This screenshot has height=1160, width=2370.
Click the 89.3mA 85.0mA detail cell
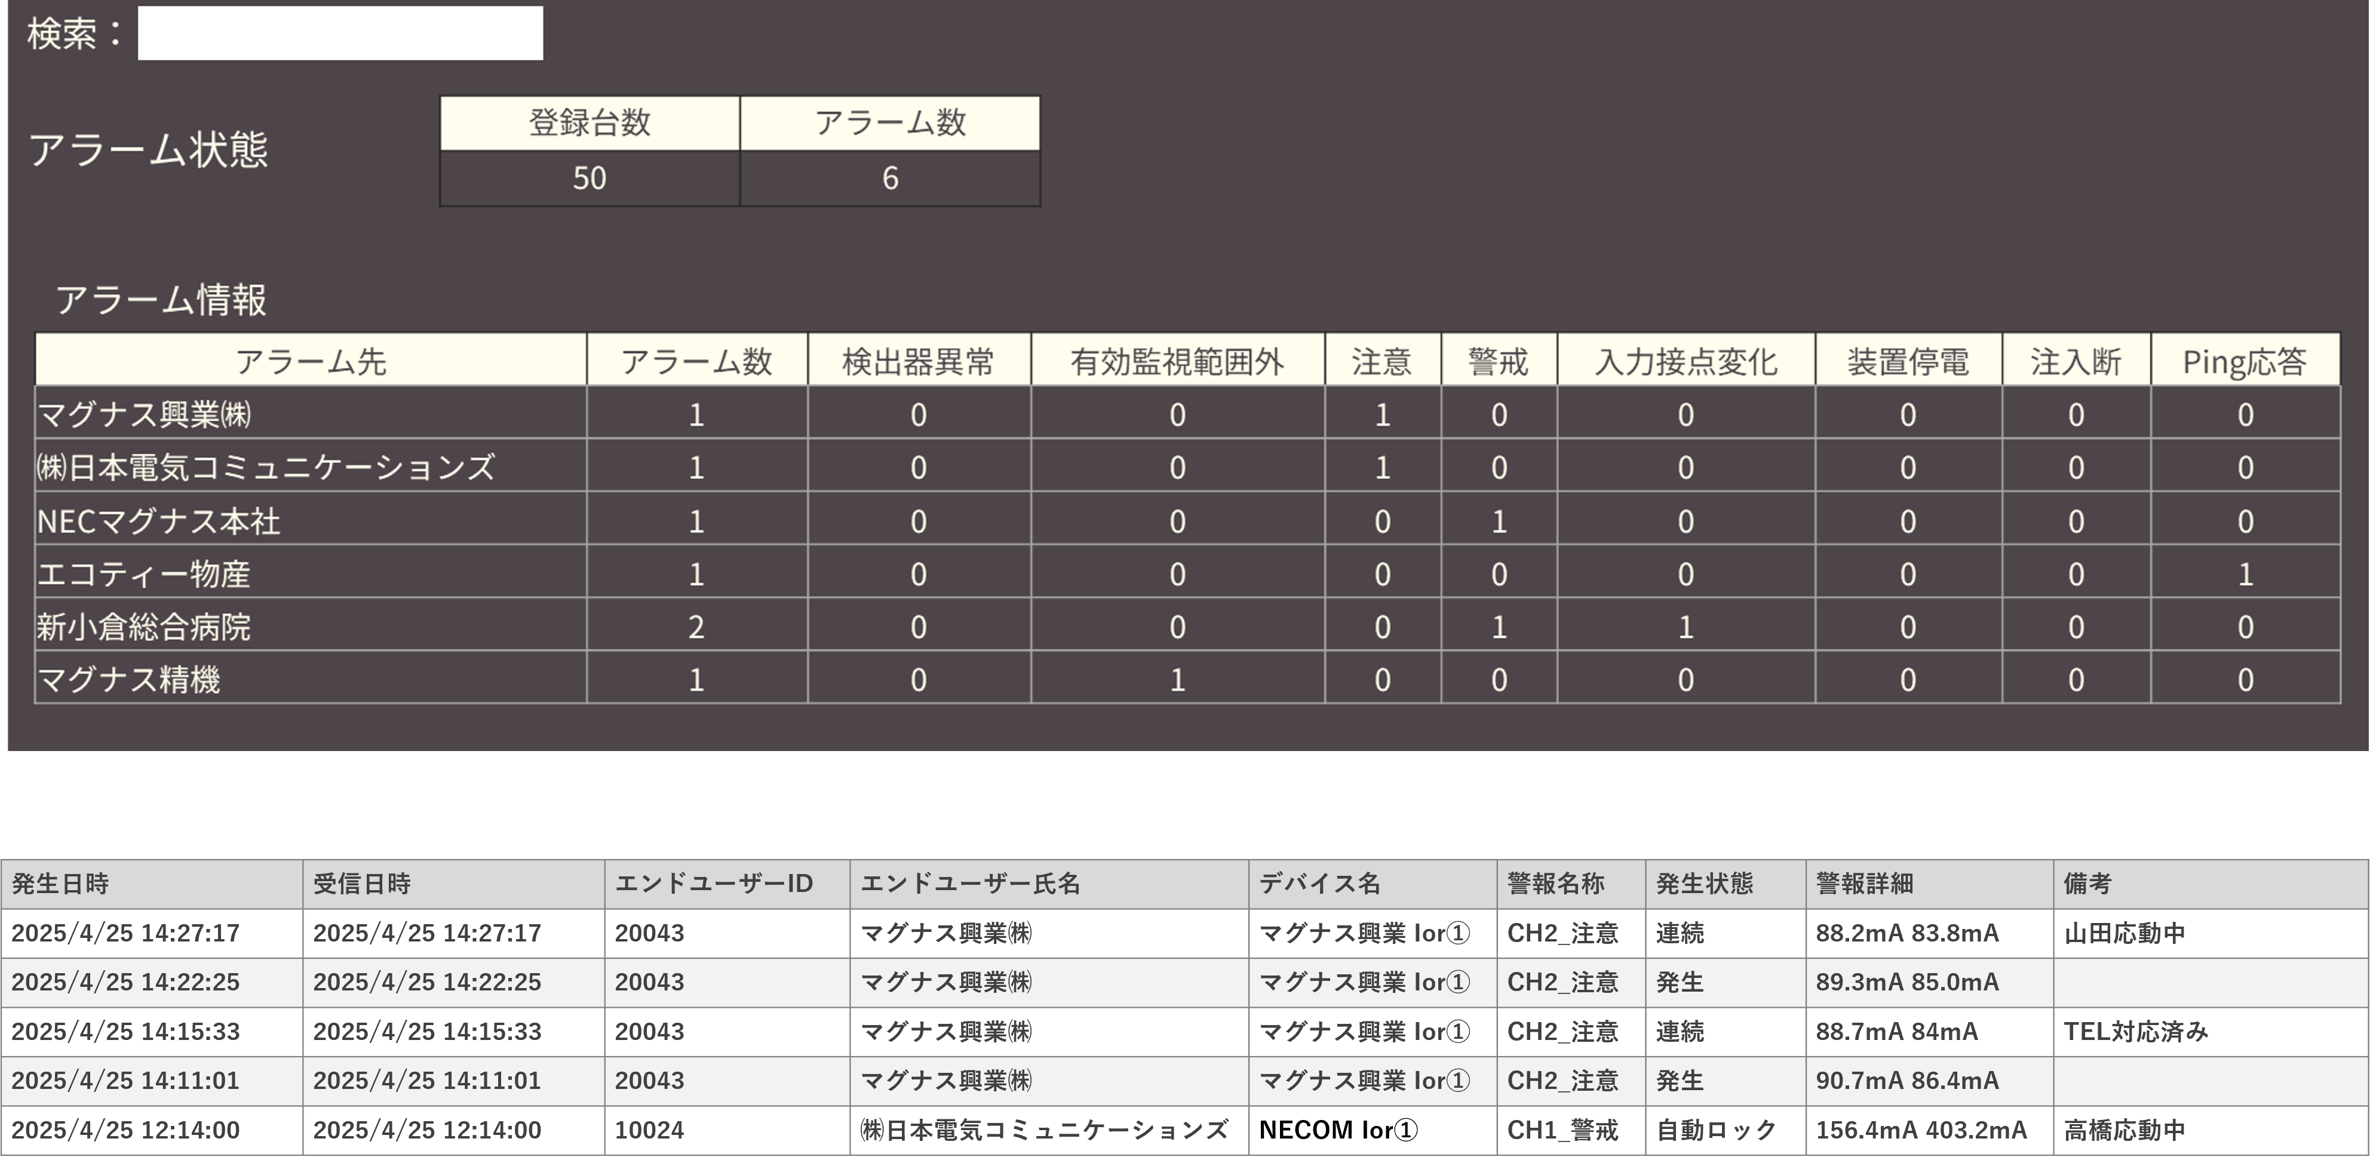(1929, 983)
